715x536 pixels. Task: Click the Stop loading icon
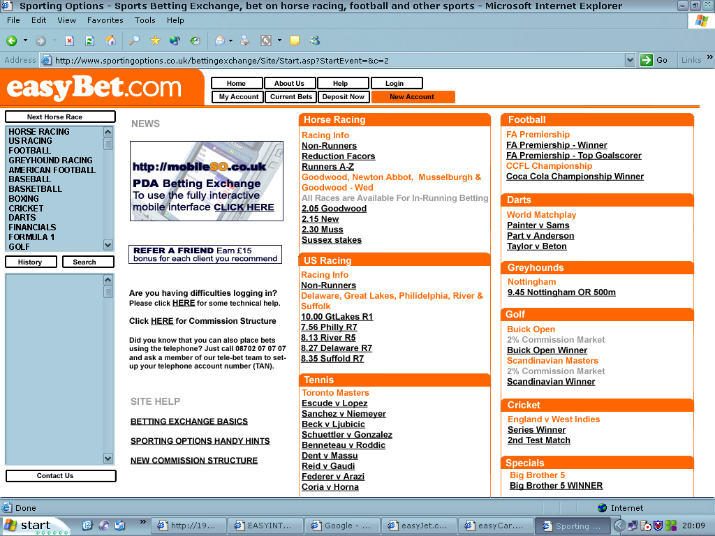pos(69,40)
